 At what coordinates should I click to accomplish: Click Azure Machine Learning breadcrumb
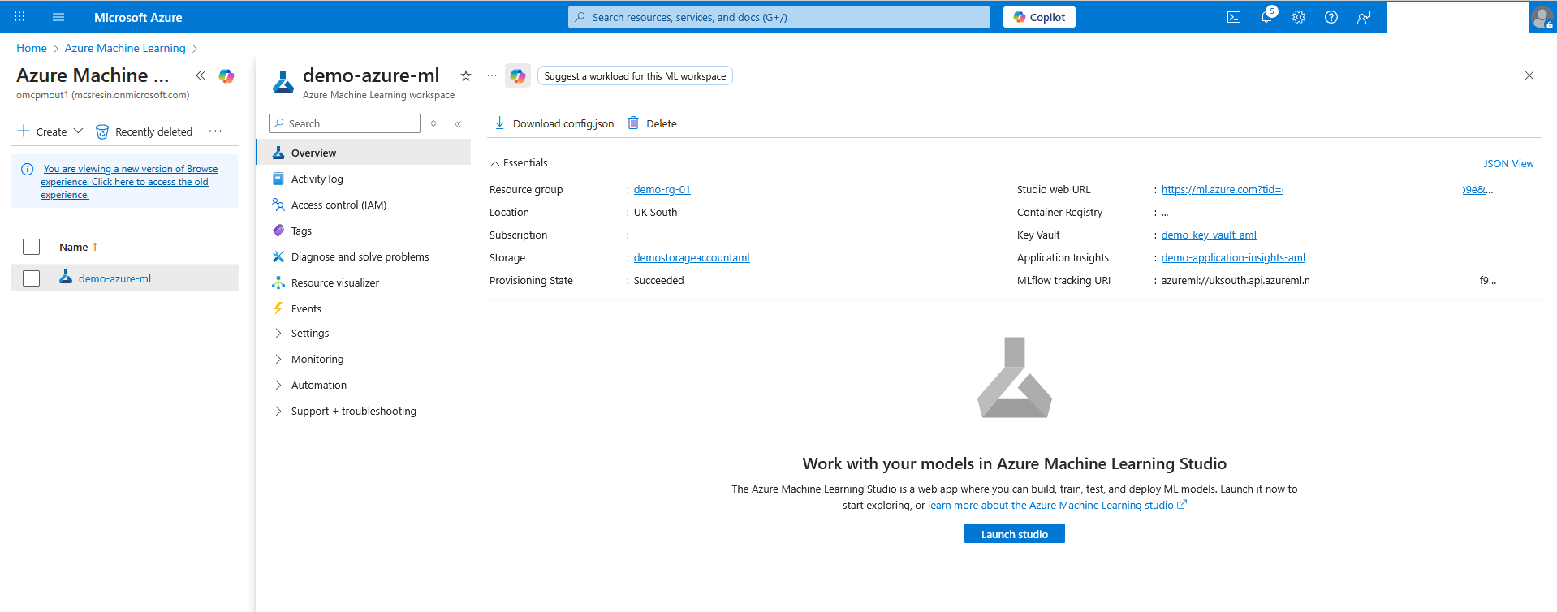(x=125, y=48)
